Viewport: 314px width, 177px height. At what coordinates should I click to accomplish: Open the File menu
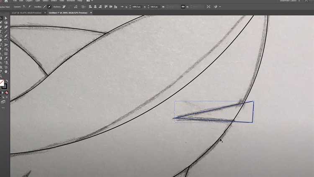15,1
